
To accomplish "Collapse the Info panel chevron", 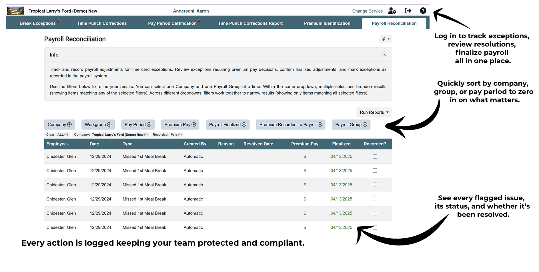I will pyautogui.click(x=384, y=55).
